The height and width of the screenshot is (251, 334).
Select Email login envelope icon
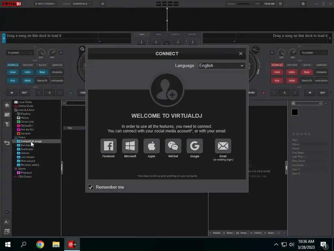click(x=223, y=146)
